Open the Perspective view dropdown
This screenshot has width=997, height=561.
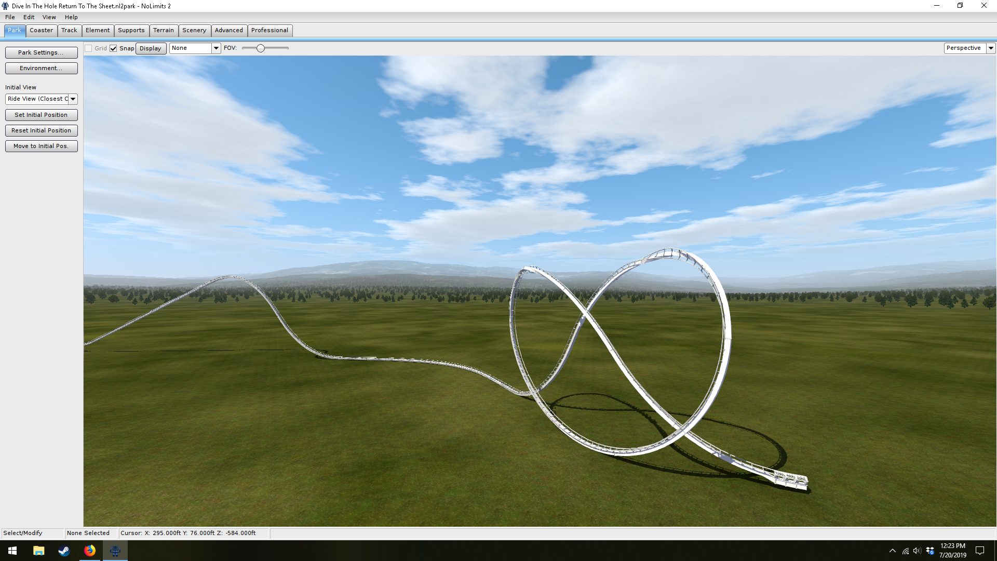(991, 48)
